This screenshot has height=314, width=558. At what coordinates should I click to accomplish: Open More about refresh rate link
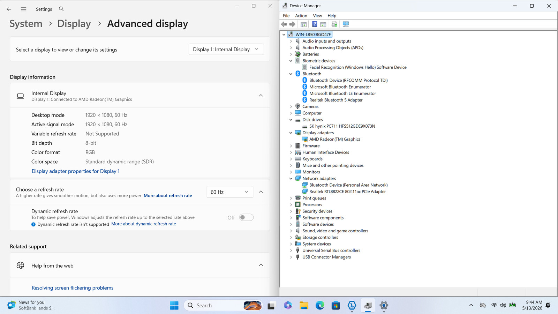168,196
